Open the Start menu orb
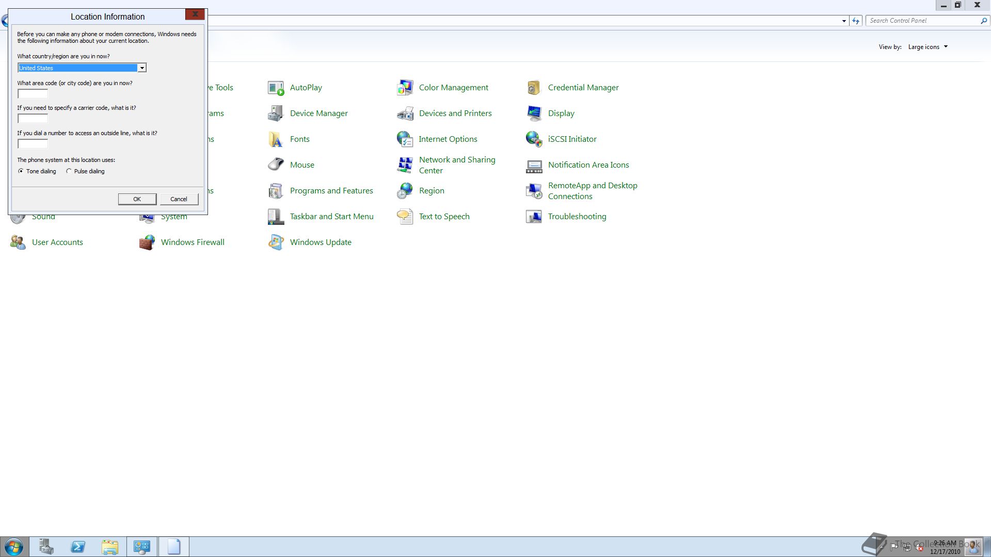This screenshot has height=557, width=991. (x=14, y=547)
